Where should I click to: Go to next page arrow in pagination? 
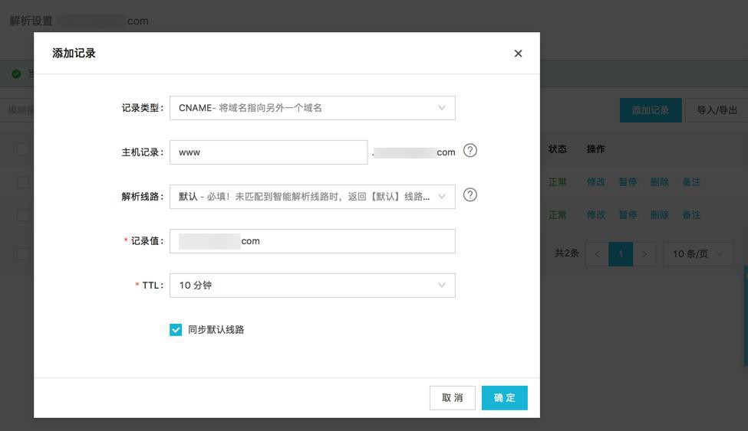(x=644, y=254)
